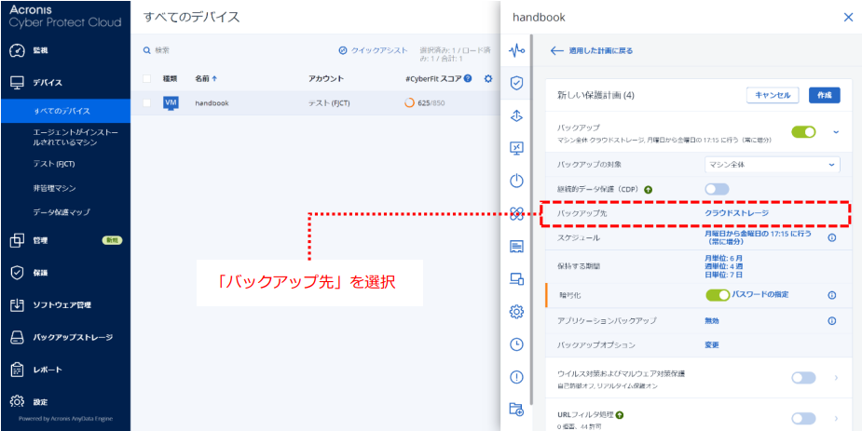Toggle the バックアップ switch off

803,132
